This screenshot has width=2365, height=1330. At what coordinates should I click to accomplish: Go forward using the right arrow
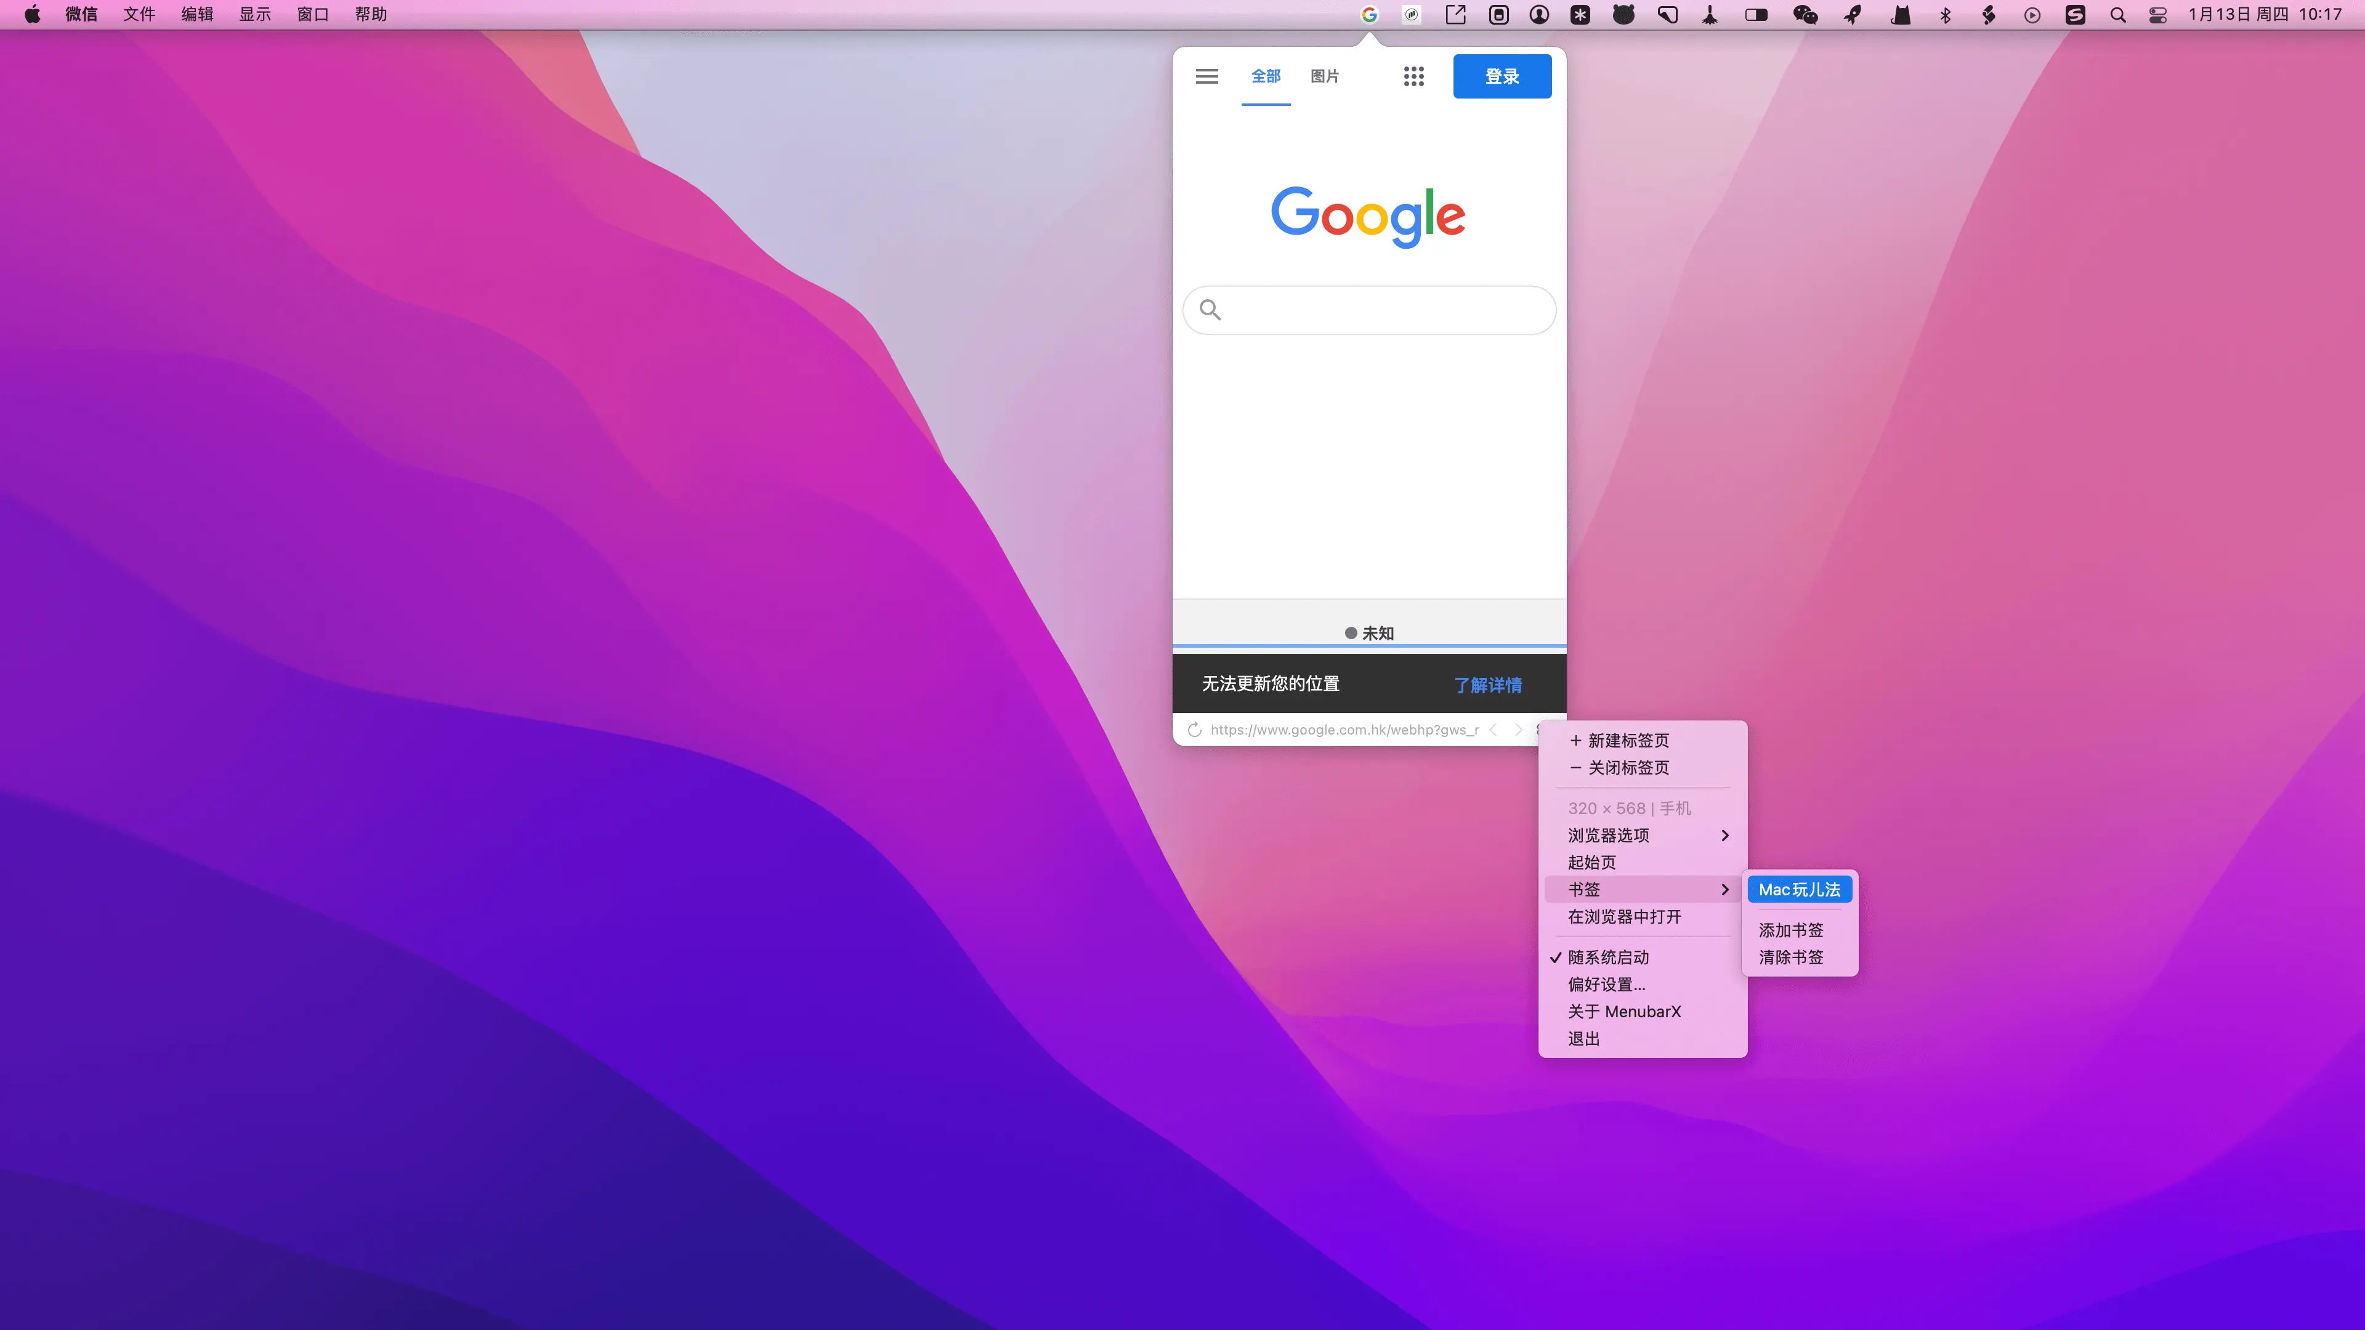1518,730
